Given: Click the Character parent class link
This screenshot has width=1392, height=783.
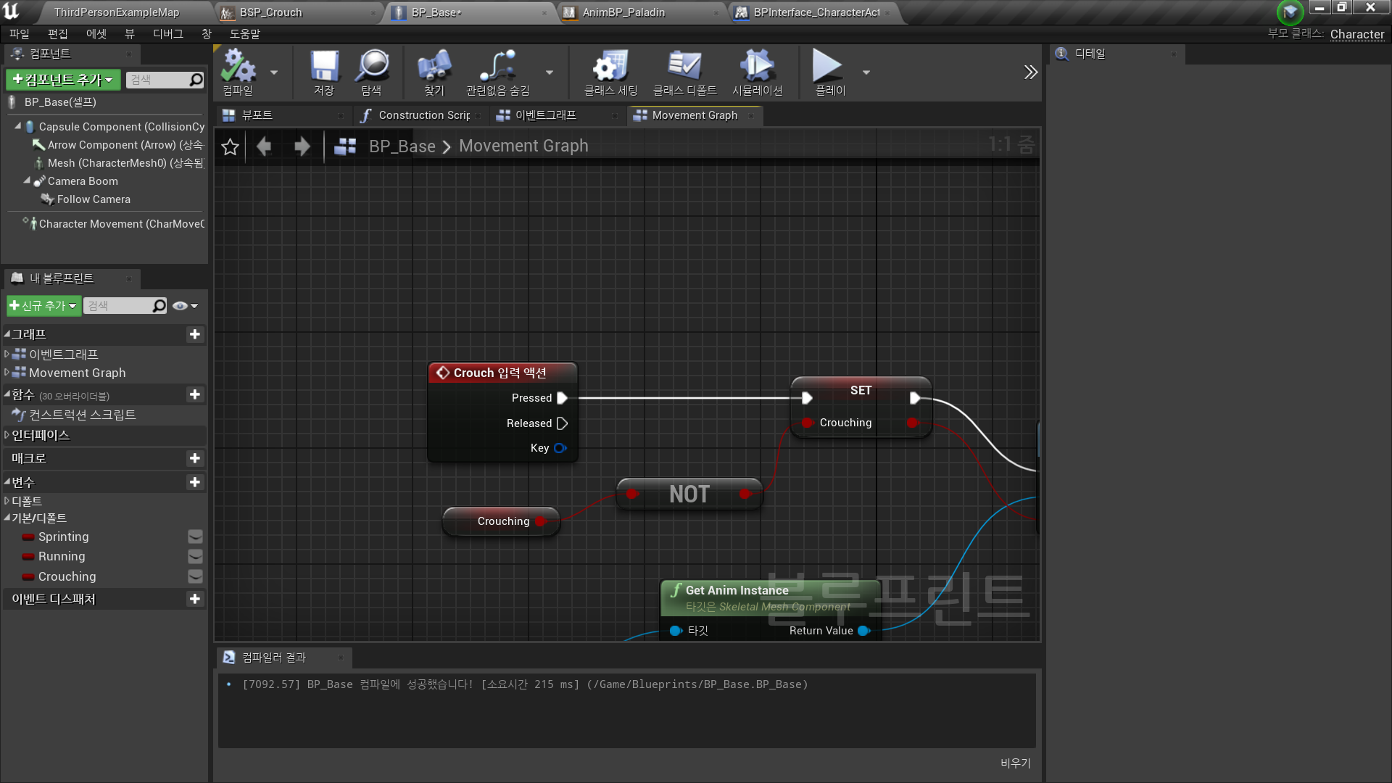Looking at the screenshot, I should (1356, 34).
